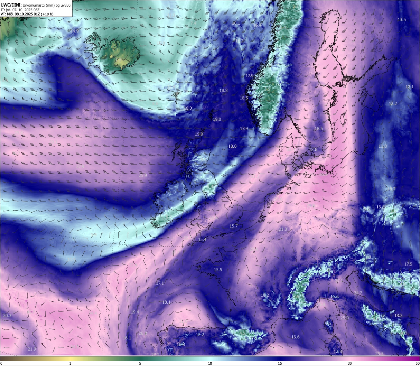Click the 25.9 value label
This screenshot has height=366, width=420.
(x=143, y=176)
